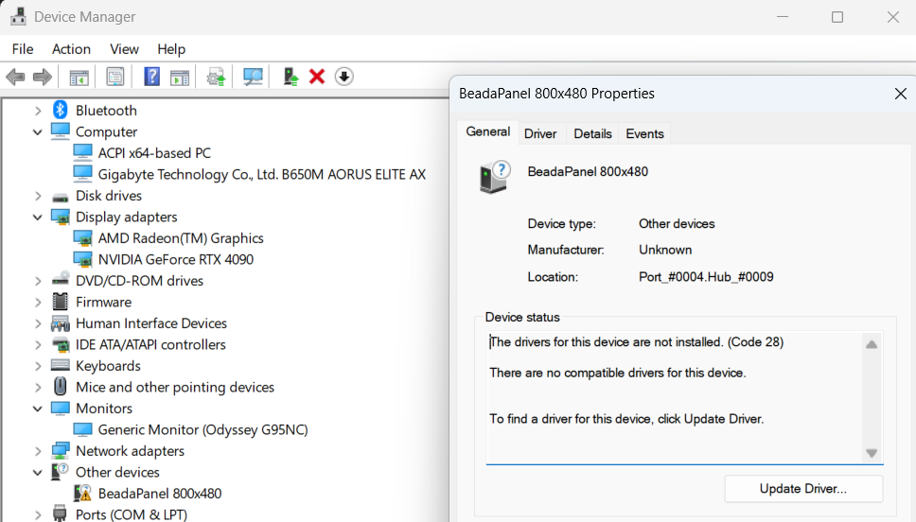Click the Disk drives category icon
This screenshot has width=916, height=522.
pos(61,197)
